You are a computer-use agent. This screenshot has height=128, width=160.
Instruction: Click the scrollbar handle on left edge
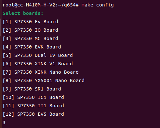click(1, 27)
